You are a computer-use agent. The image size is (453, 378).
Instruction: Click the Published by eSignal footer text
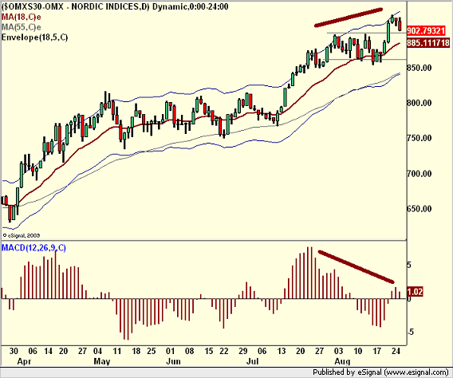coord(380,372)
